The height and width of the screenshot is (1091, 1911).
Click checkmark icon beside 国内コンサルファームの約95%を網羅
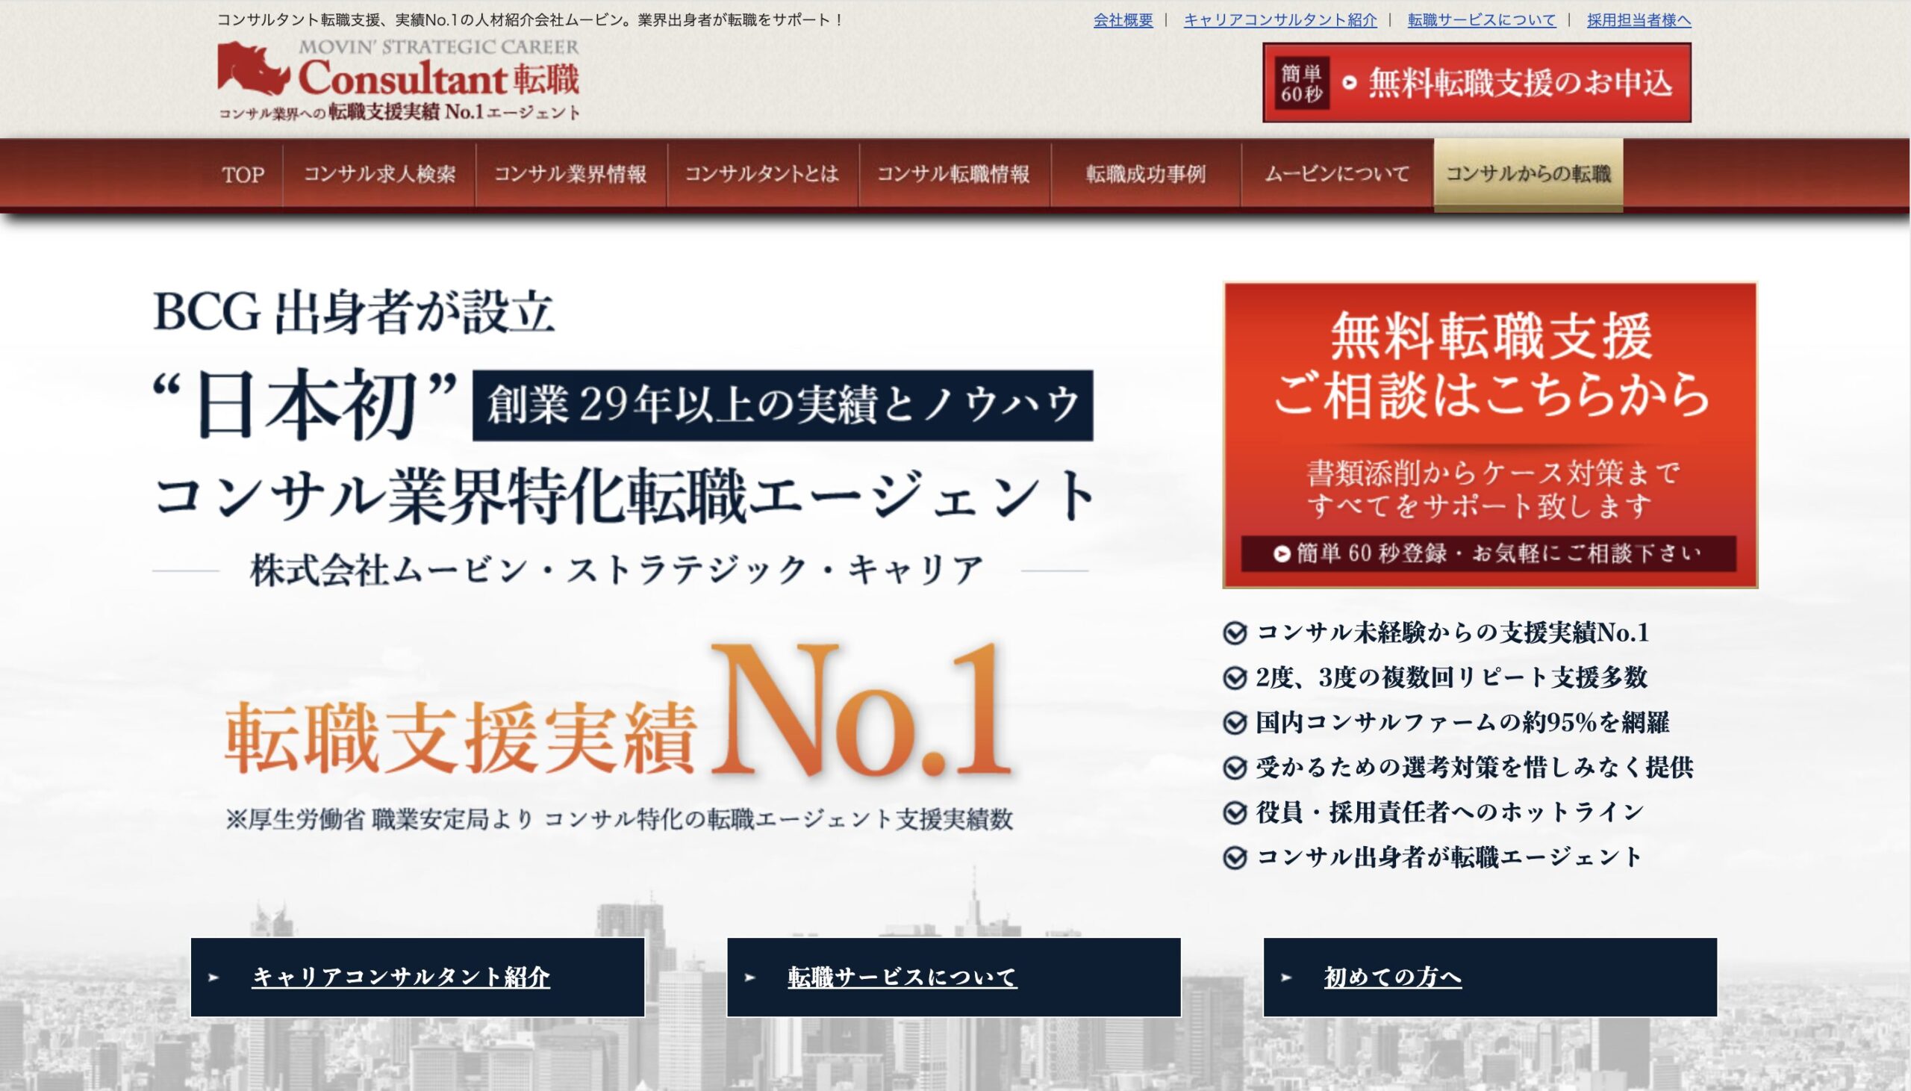pyautogui.click(x=1234, y=723)
